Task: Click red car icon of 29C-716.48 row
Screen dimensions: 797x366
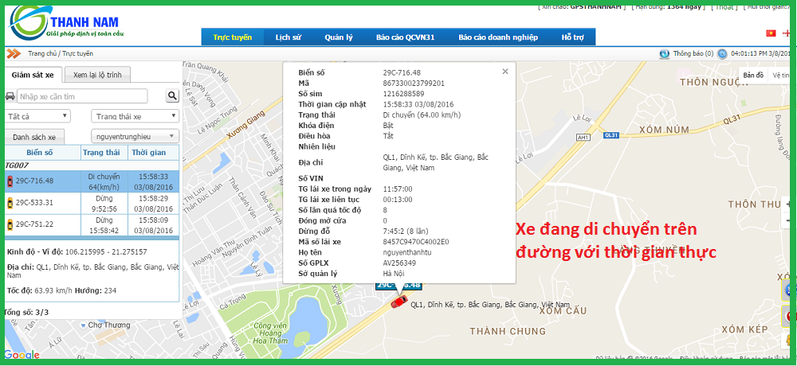Action: pyautogui.click(x=10, y=181)
